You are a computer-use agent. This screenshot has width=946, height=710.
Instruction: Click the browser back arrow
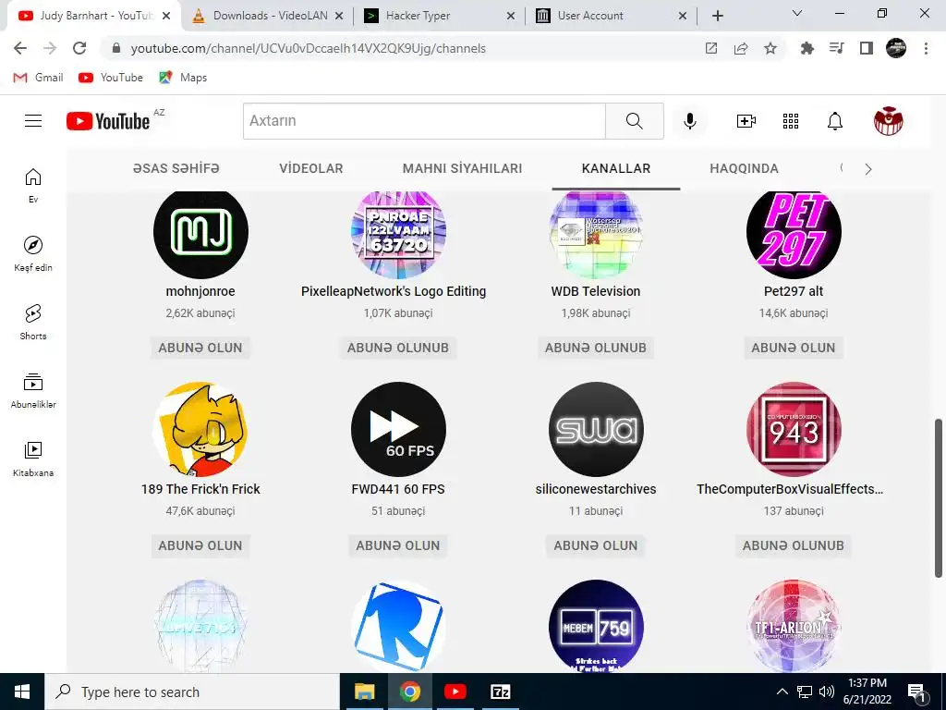20,48
